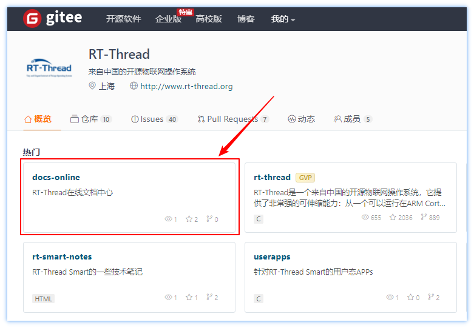Open the 高校版 nav item
The image size is (474, 328).
coord(209,19)
